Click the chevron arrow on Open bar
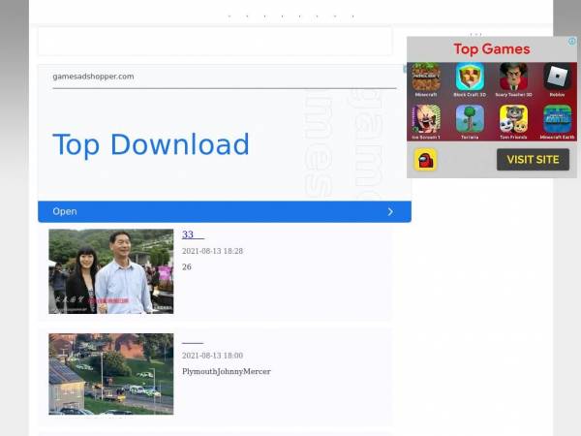581x436 pixels. [390, 211]
